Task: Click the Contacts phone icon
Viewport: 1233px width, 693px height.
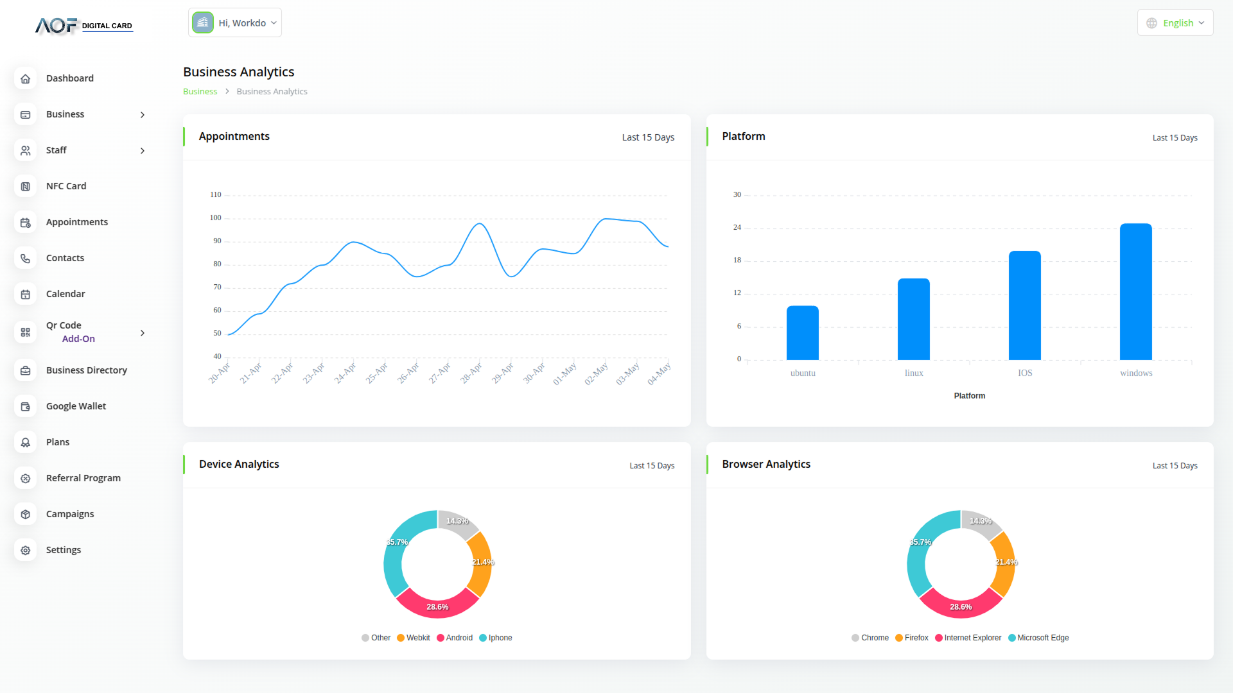Action: [26, 258]
